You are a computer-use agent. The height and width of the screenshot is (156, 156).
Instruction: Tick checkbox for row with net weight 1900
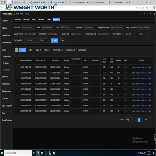pos(17,84)
